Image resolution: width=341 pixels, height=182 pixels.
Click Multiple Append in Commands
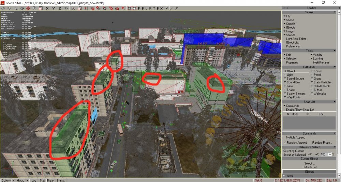(x=295, y=137)
